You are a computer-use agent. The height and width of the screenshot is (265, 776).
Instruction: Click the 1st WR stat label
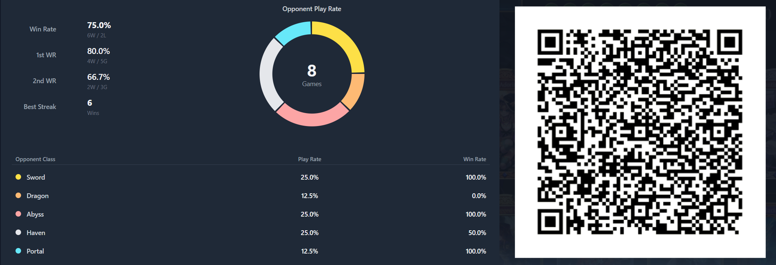(x=46, y=55)
